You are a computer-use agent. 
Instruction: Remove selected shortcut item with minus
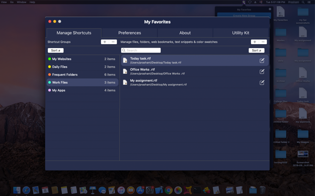coord(263,42)
